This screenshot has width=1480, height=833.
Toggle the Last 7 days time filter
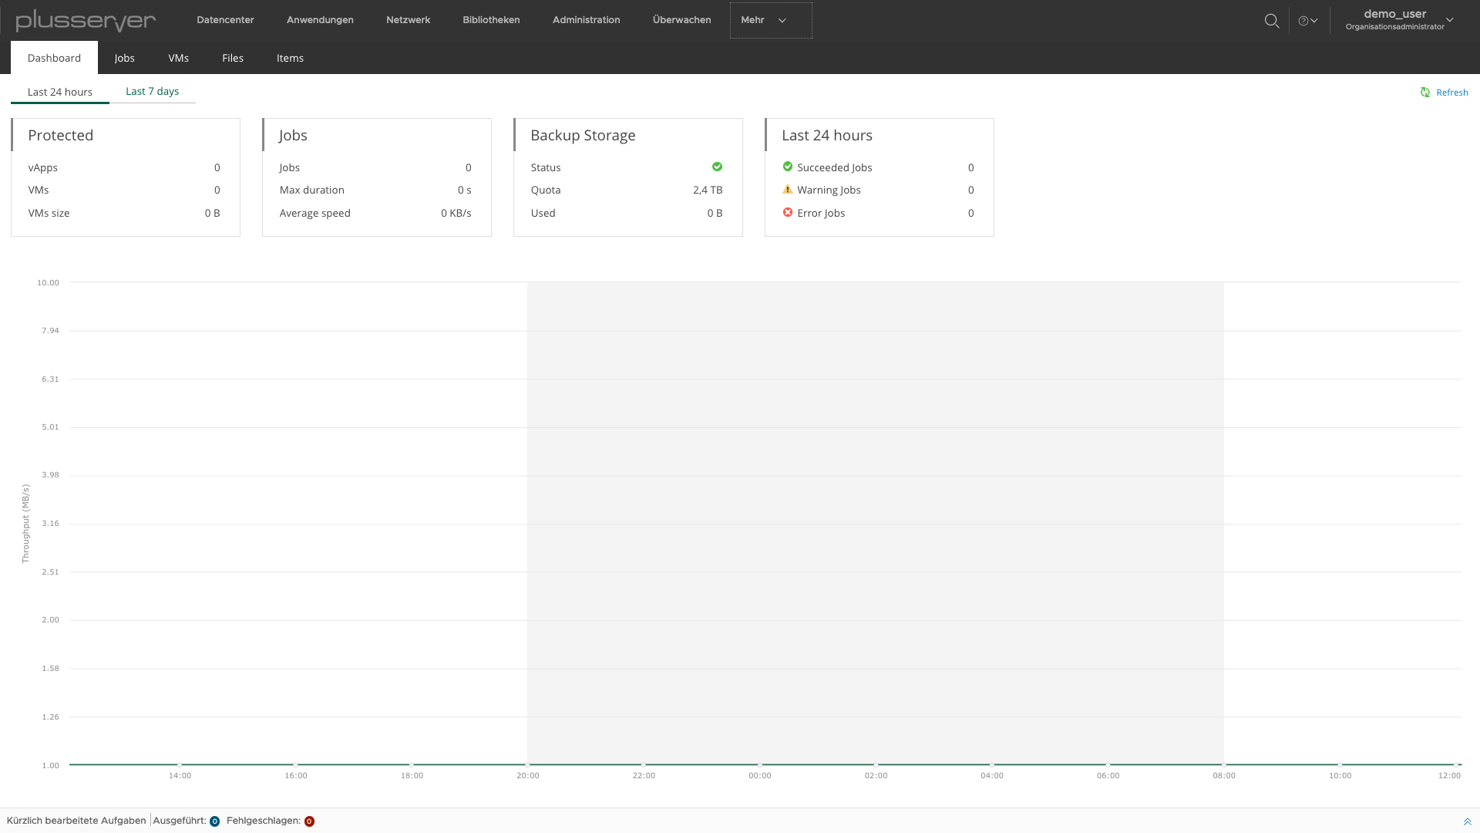151,90
